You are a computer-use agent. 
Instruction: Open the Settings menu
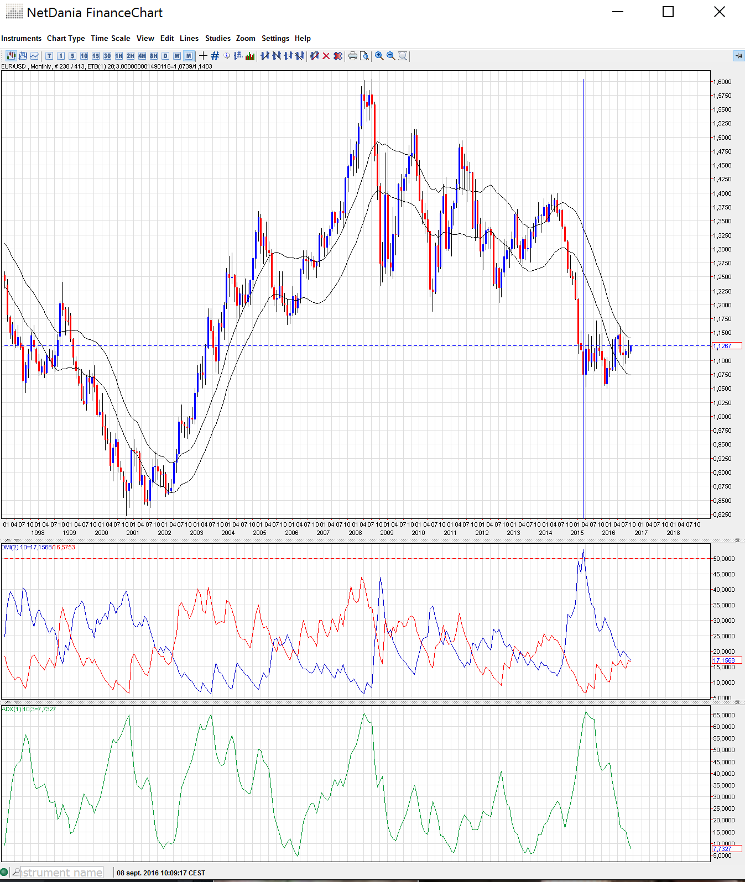point(275,38)
